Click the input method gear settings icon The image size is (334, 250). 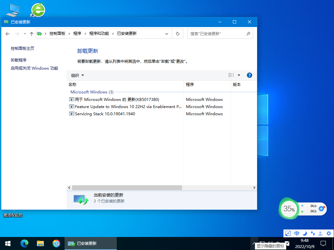328,233
